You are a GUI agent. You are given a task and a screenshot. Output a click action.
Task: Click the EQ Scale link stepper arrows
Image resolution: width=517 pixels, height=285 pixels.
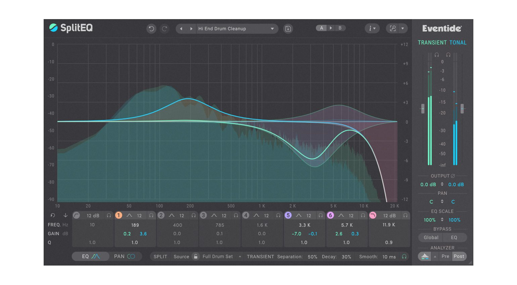coord(442,220)
